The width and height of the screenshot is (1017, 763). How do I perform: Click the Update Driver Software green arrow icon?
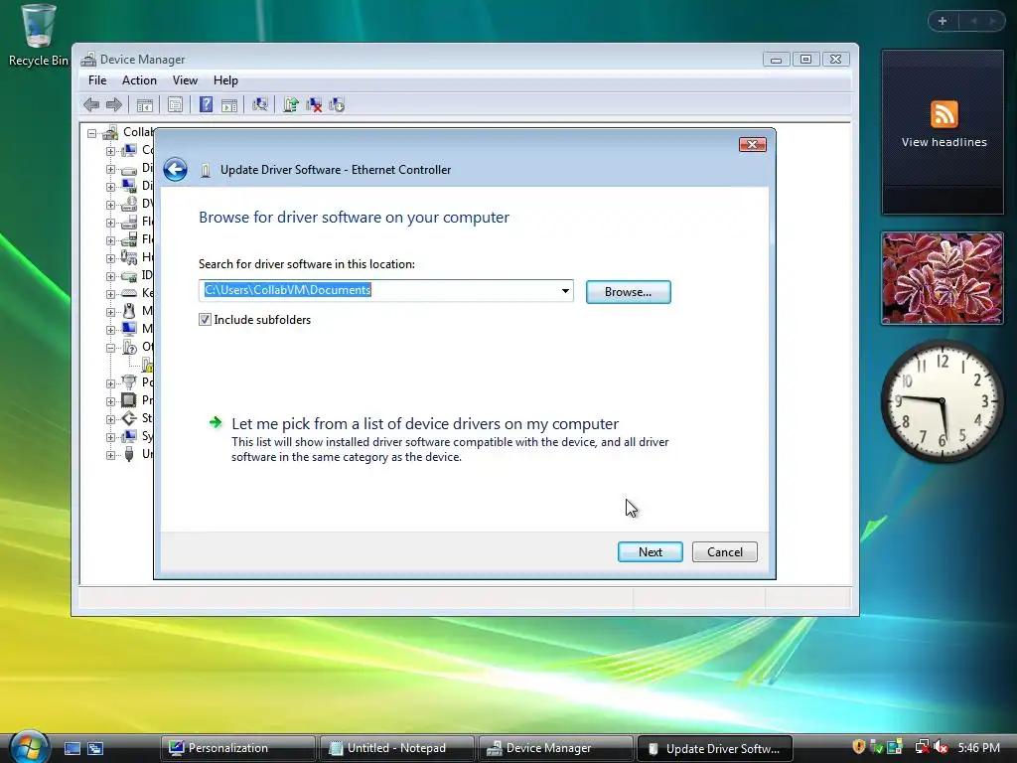pos(291,104)
